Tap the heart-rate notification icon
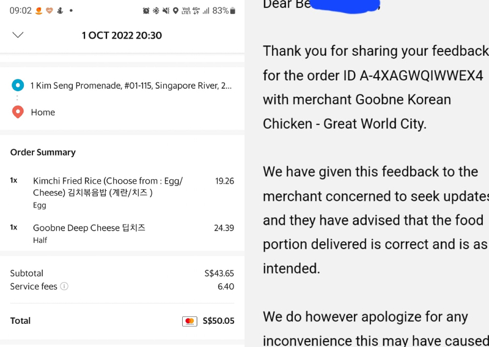 pyautogui.click(x=50, y=11)
